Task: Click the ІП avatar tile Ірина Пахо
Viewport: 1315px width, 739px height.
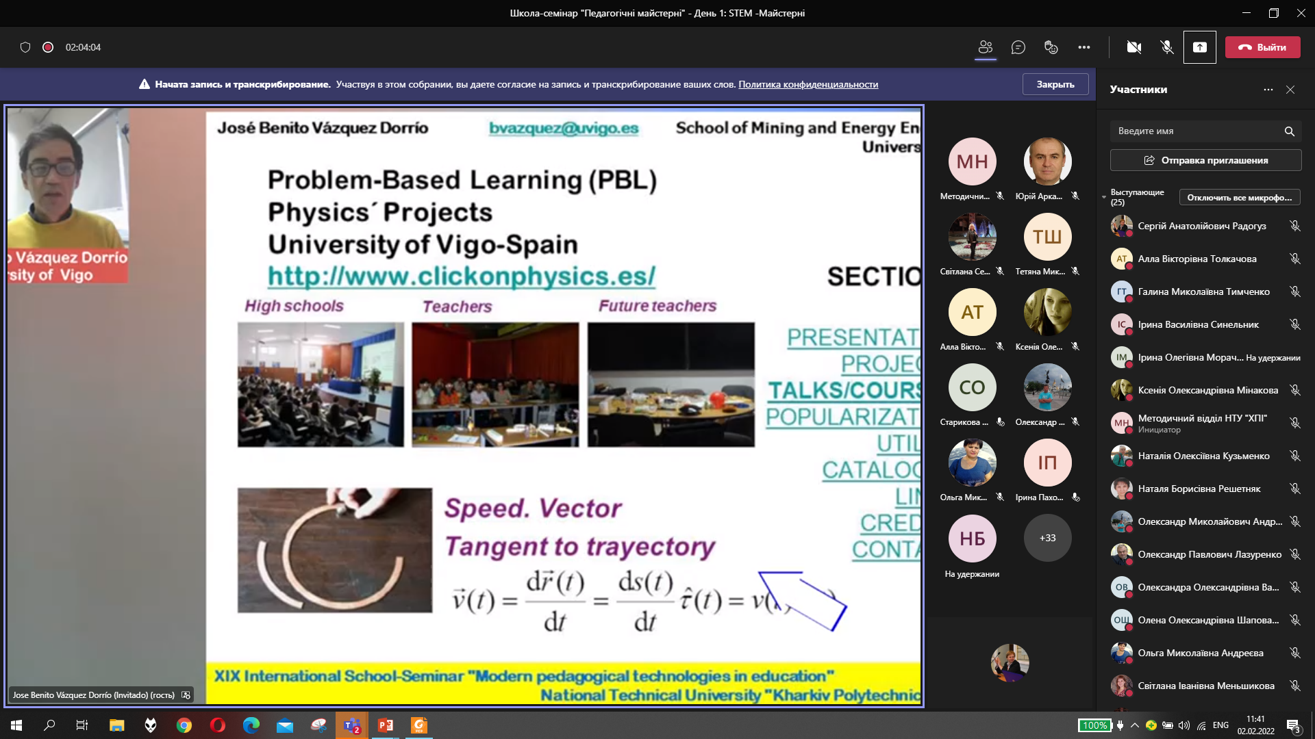Action: click(1047, 463)
